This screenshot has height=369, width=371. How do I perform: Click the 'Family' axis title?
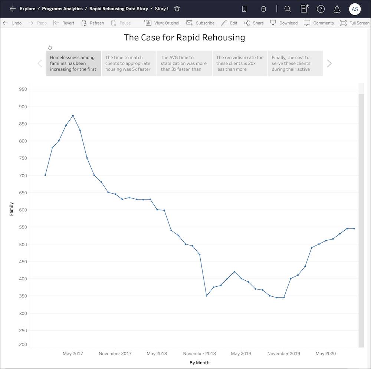(x=11, y=209)
